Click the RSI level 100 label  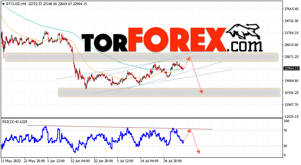(286, 121)
